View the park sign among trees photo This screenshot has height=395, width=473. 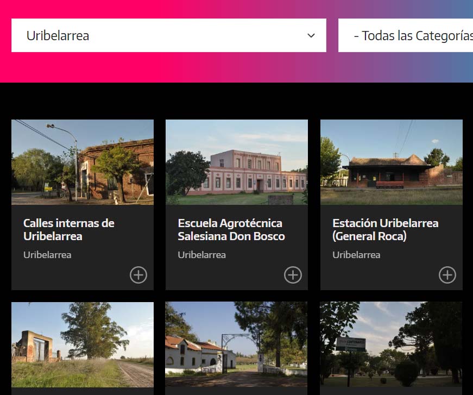391,344
